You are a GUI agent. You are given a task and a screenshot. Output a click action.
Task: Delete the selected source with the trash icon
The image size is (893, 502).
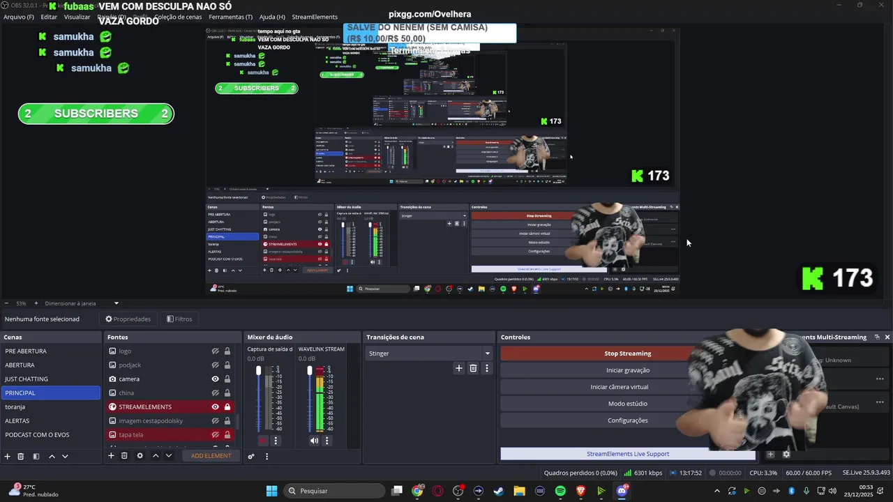124,455
